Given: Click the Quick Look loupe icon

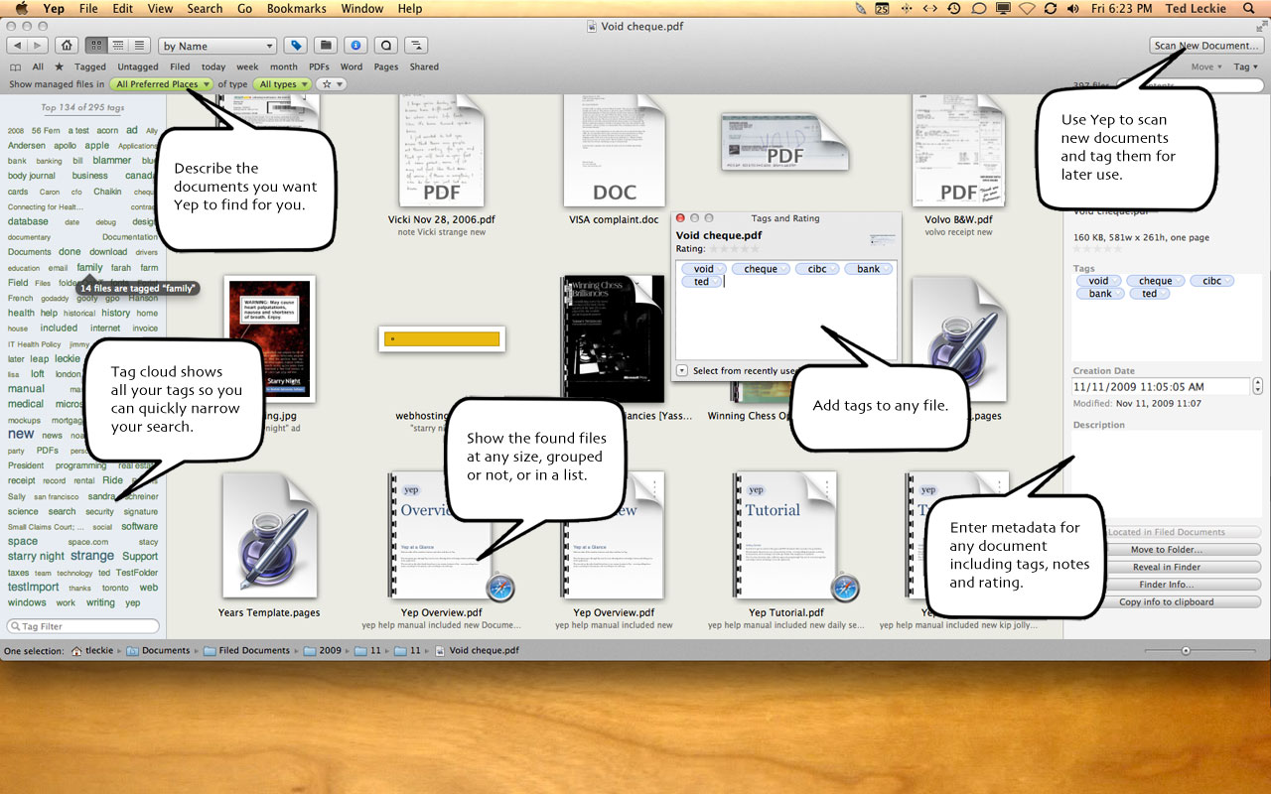Looking at the screenshot, I should (x=386, y=46).
